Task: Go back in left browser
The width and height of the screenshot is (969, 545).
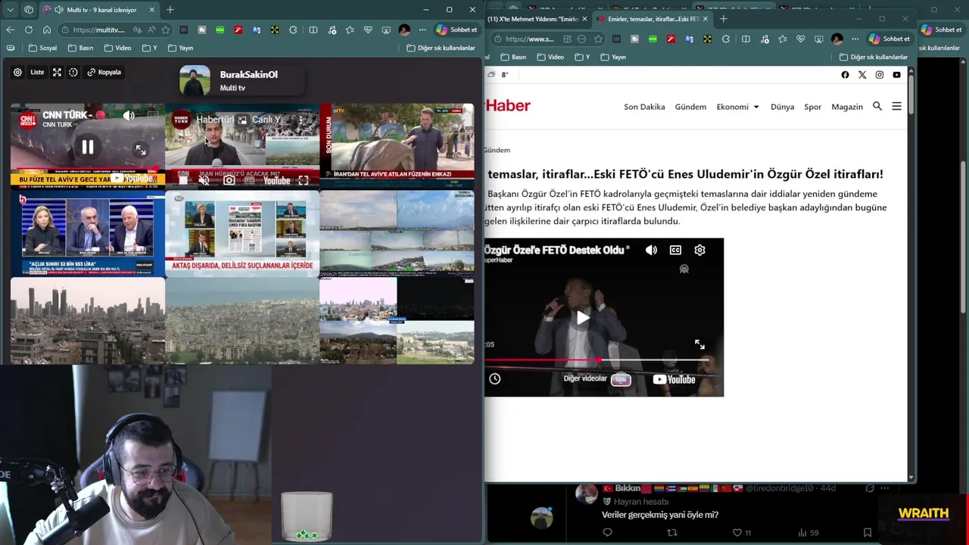Action: click(x=10, y=30)
